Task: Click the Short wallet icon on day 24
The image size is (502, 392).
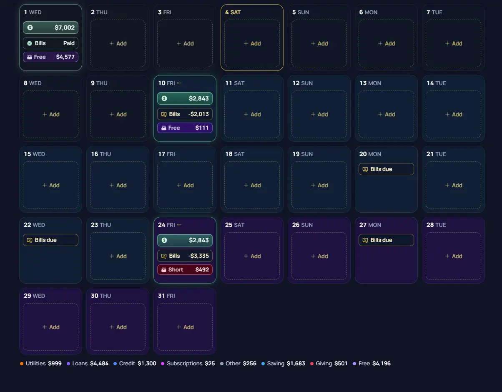Action: point(164,270)
